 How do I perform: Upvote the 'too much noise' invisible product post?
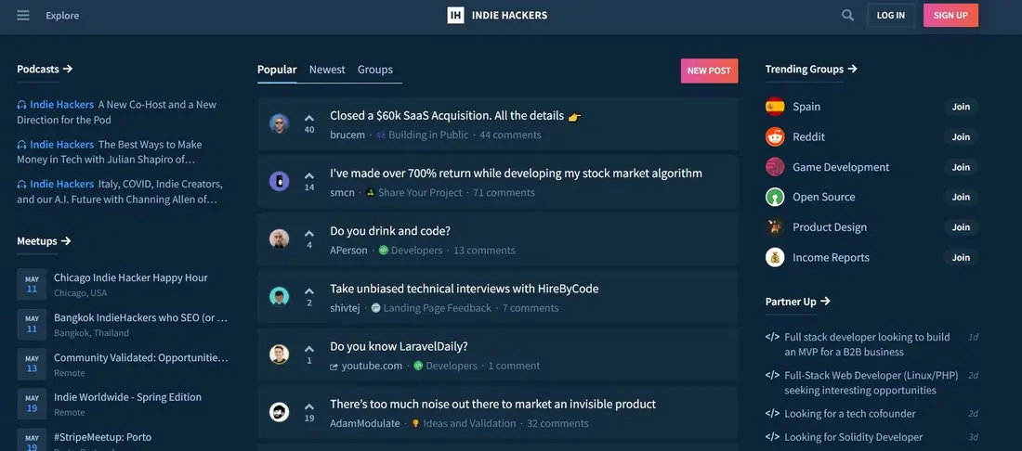[309, 406]
